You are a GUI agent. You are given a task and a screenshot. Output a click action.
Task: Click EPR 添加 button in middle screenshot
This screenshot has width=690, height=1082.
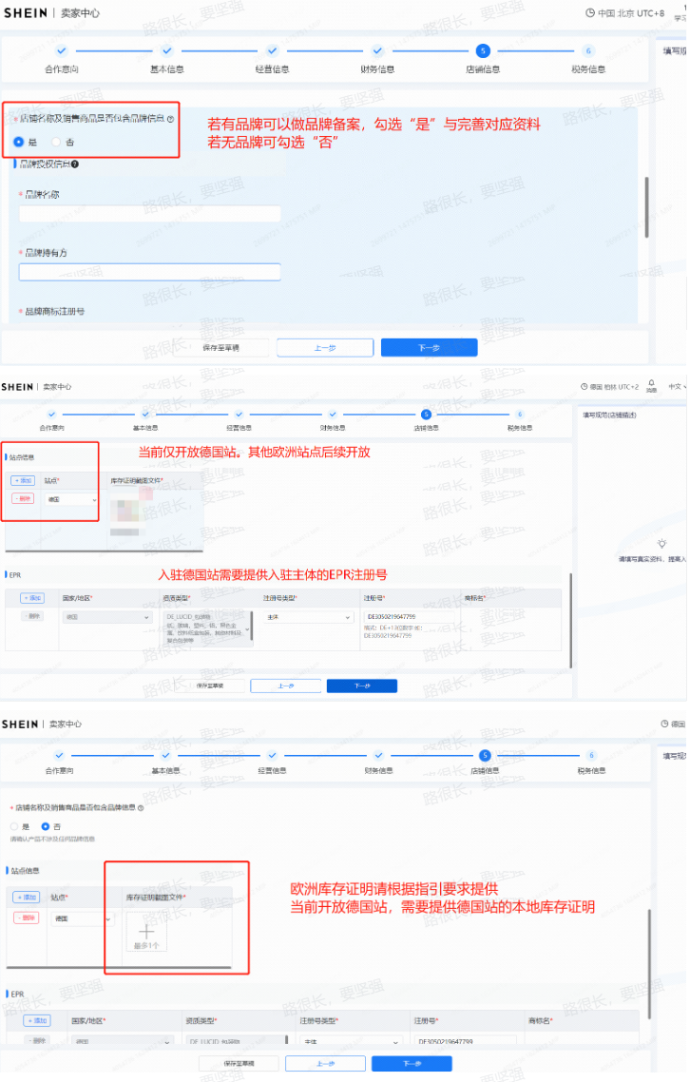click(x=32, y=598)
